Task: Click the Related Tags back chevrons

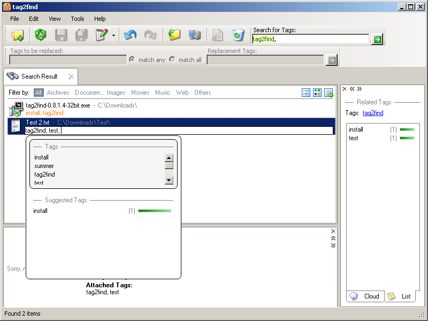Action: pyautogui.click(x=352, y=89)
